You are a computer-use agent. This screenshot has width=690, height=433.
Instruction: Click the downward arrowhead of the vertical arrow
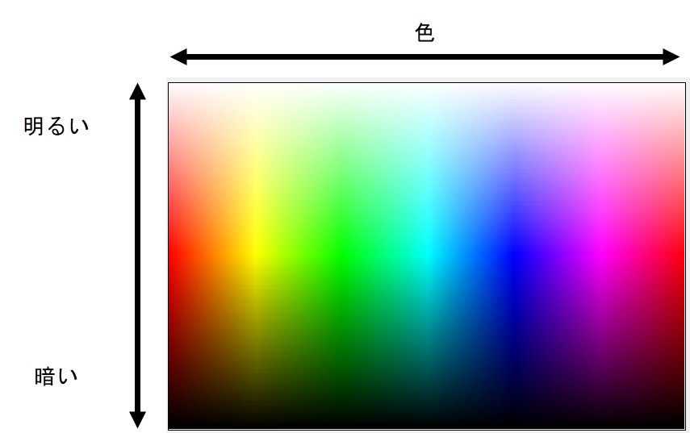tap(138, 419)
